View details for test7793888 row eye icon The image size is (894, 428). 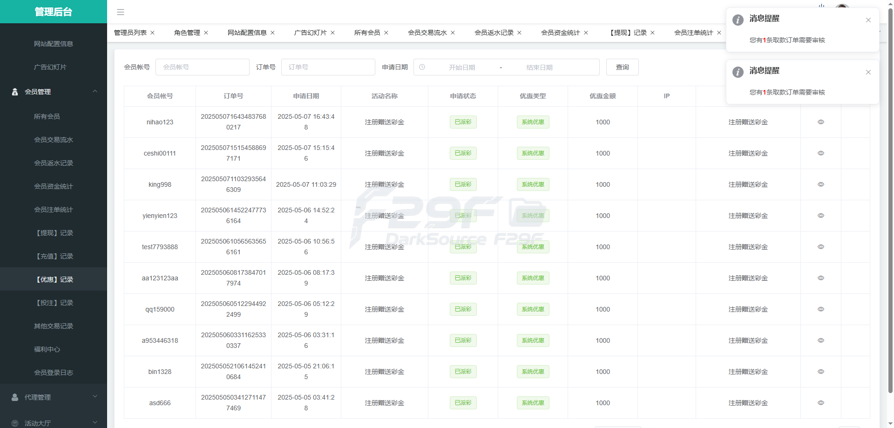[x=821, y=247]
